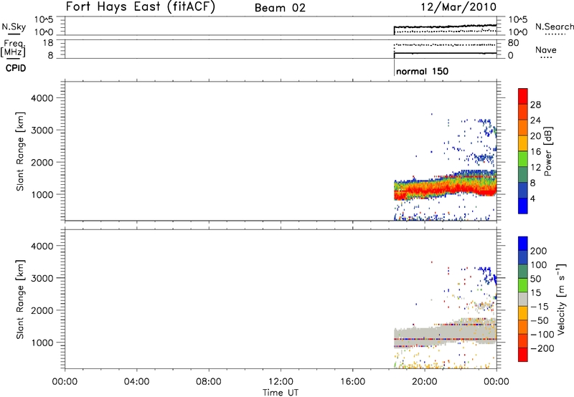Viewport: 574px width, 397px height.
Task: Click the velocity colorbar value 200
Action: 539,251
